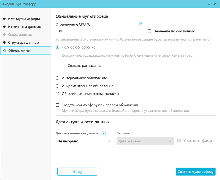Tick Создать мультисферу при первом обновлении

(x=57, y=105)
